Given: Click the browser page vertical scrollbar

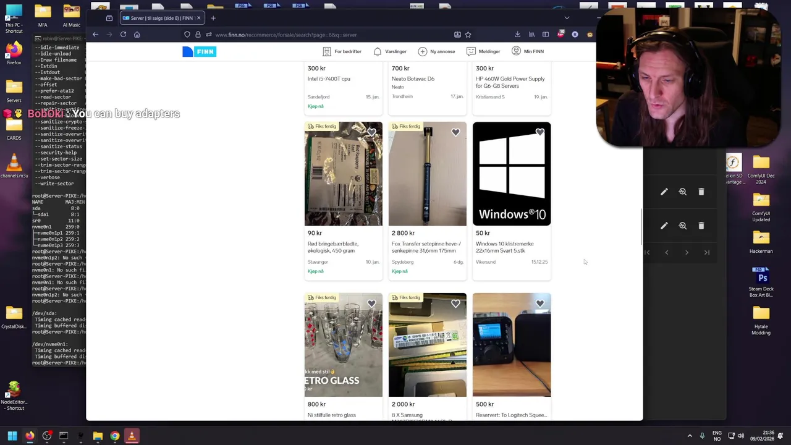Looking at the screenshot, I should coord(641,227).
